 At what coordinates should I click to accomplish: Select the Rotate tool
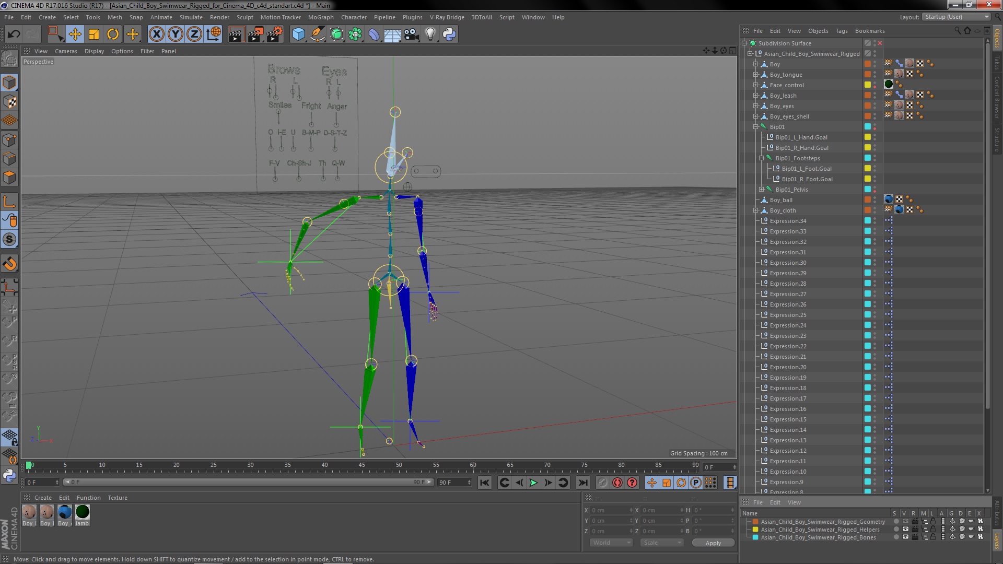(113, 34)
